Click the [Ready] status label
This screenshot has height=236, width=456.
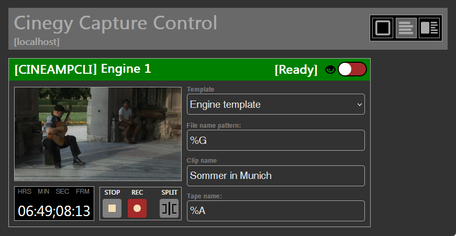click(x=296, y=70)
